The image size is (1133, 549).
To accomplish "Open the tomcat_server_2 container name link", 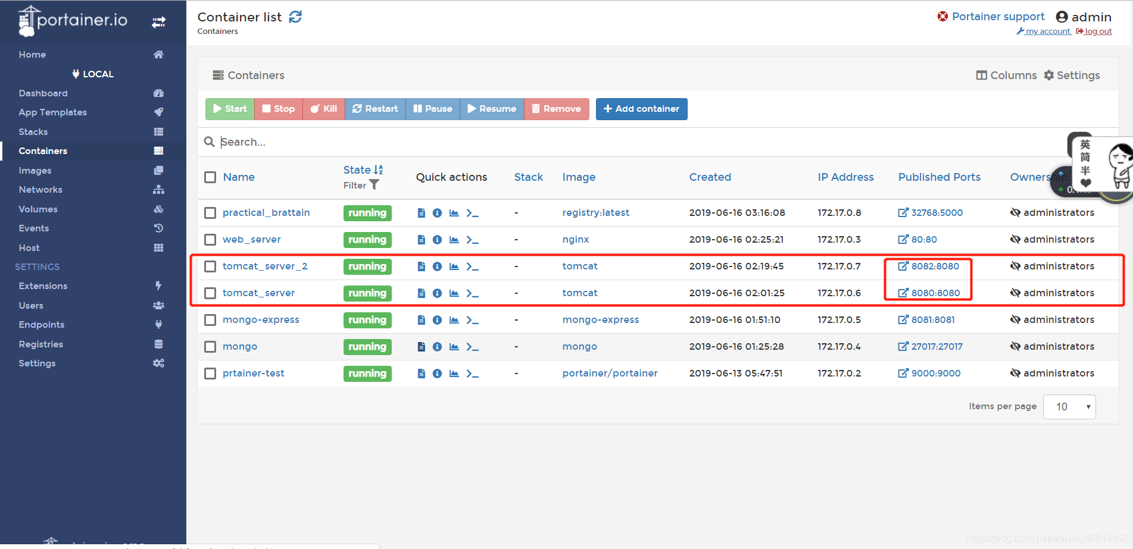I will coord(265,266).
